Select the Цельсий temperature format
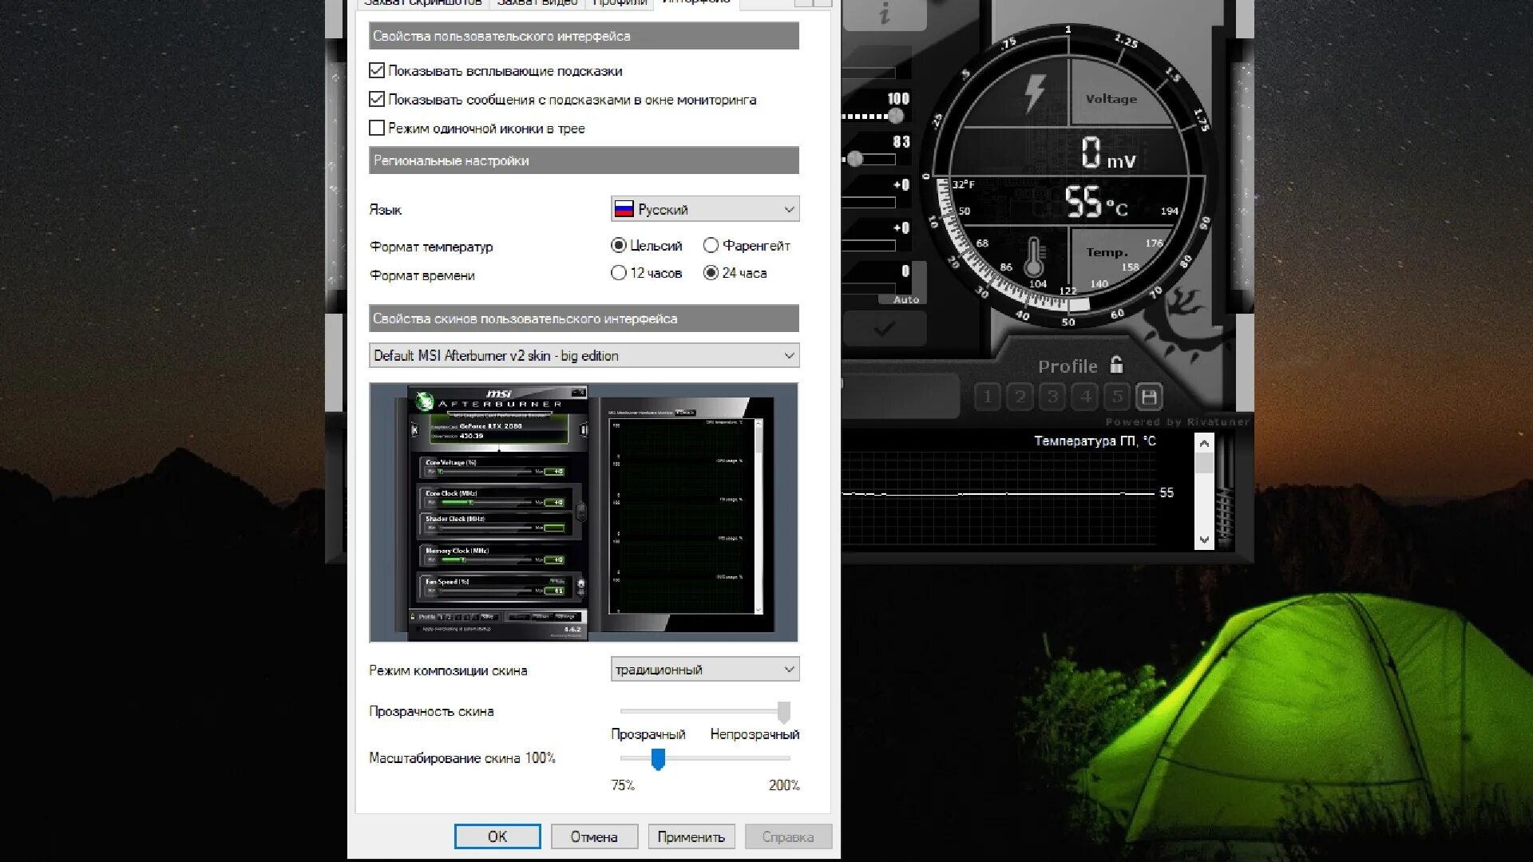Viewport: 1533px width, 862px height. (618, 246)
